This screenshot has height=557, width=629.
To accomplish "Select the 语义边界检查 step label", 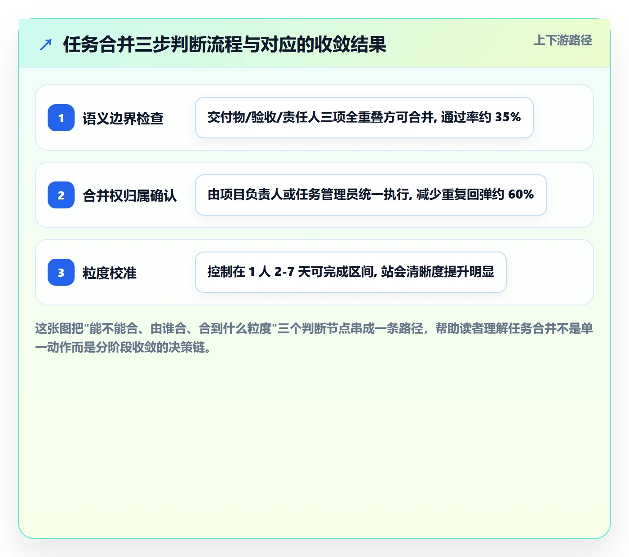I will coord(123,118).
